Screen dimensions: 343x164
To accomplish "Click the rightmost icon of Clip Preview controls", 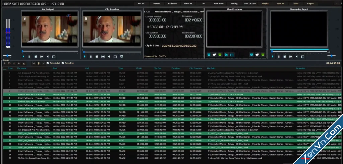I will click(121, 57).
